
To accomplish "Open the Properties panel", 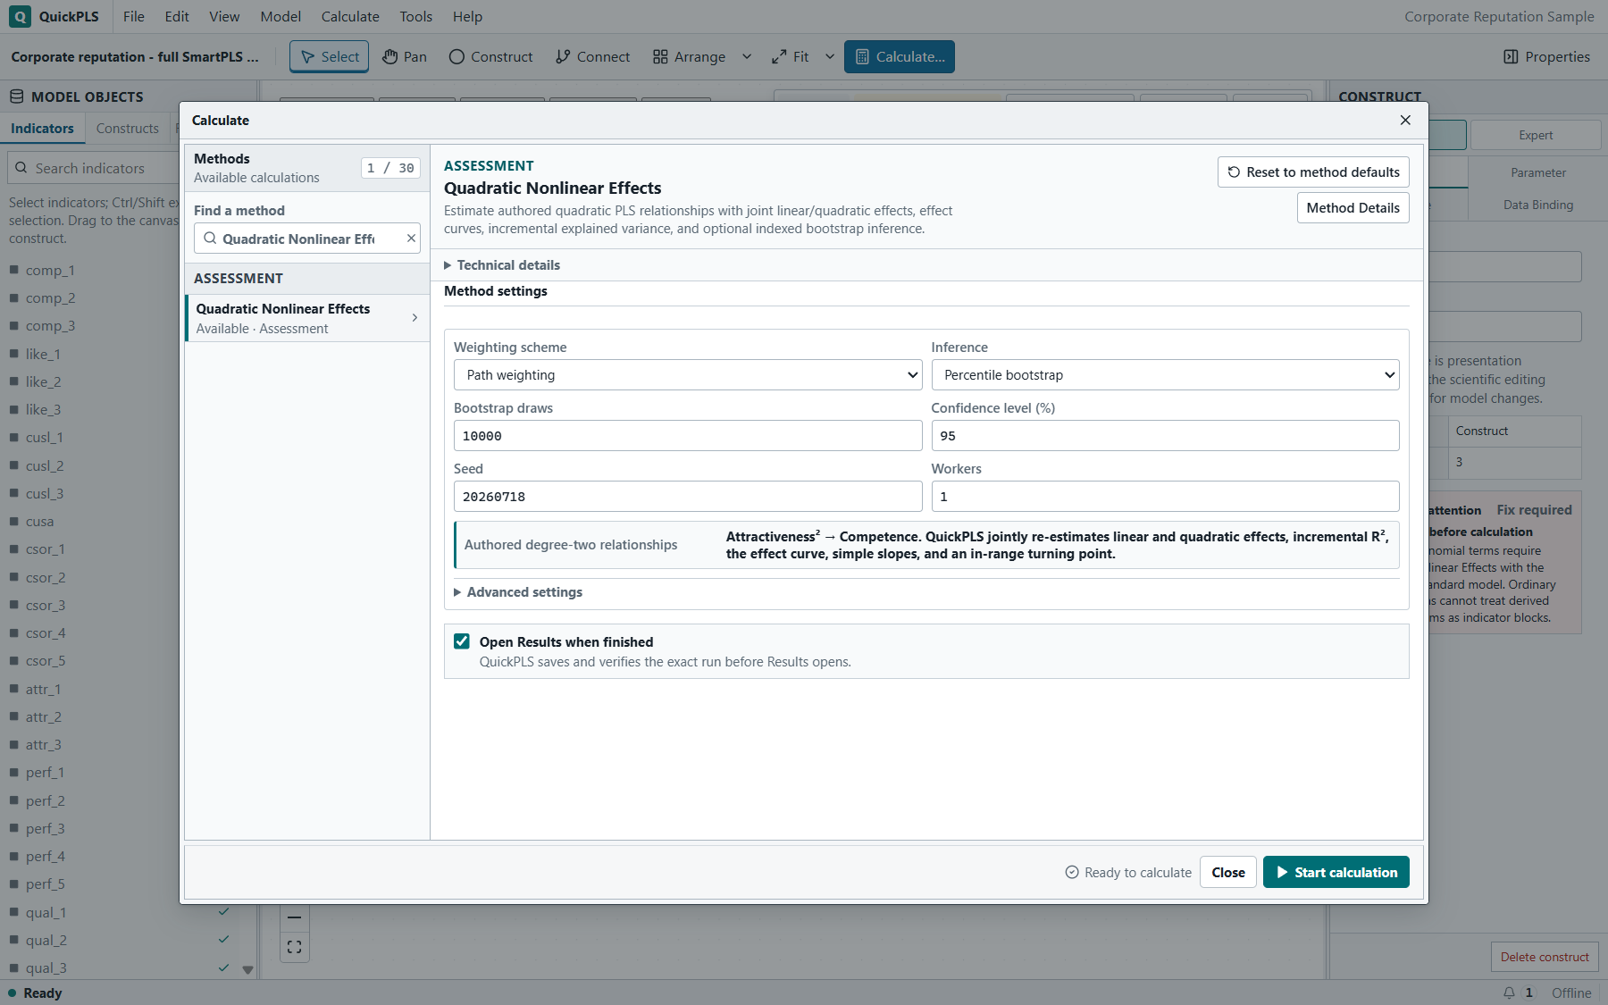I will (x=1546, y=56).
